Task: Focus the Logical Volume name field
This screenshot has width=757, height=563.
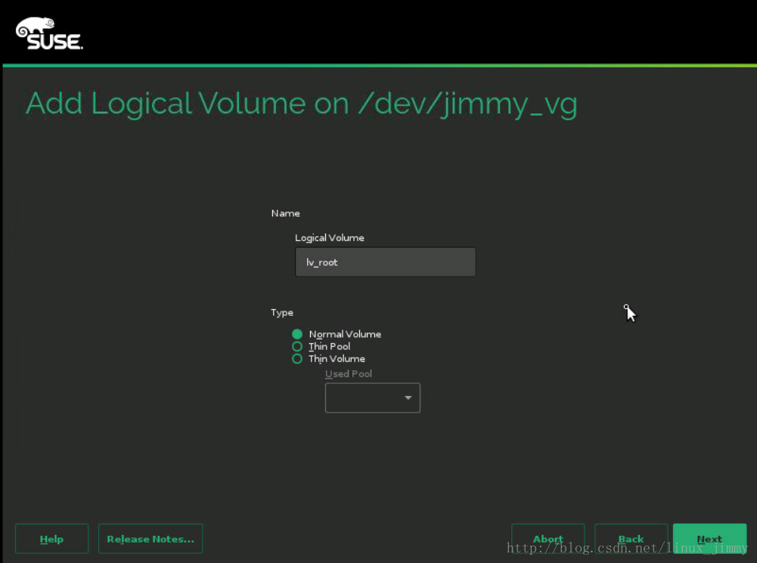Action: (385, 262)
